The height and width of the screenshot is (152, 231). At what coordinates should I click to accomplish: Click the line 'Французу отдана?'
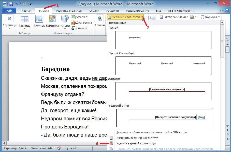click(63, 94)
